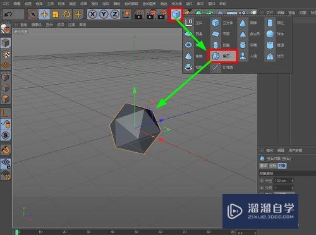Switch to Coordinates tab in Attributes

click(x=272, y=166)
